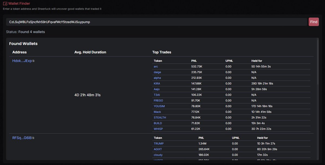Open the Aejo token link
Screen dimensions: 325x165
point(157,89)
